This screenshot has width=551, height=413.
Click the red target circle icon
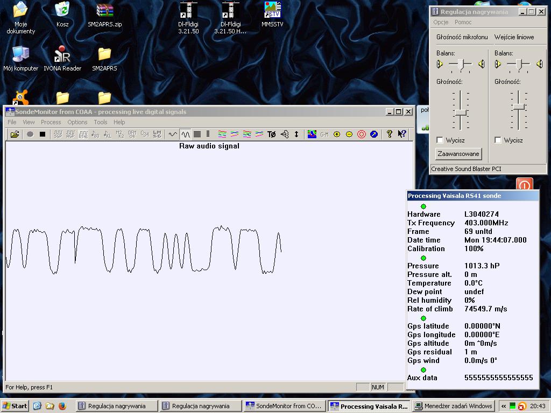point(362,134)
